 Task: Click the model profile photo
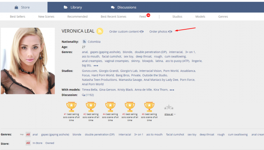click(28, 61)
